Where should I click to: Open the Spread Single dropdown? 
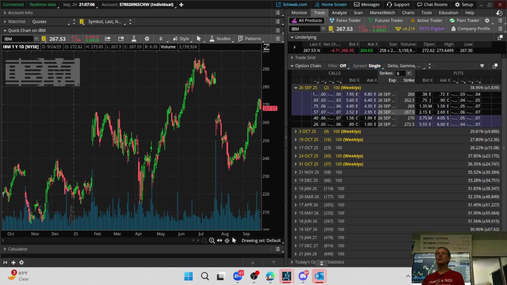pyautogui.click(x=368, y=66)
